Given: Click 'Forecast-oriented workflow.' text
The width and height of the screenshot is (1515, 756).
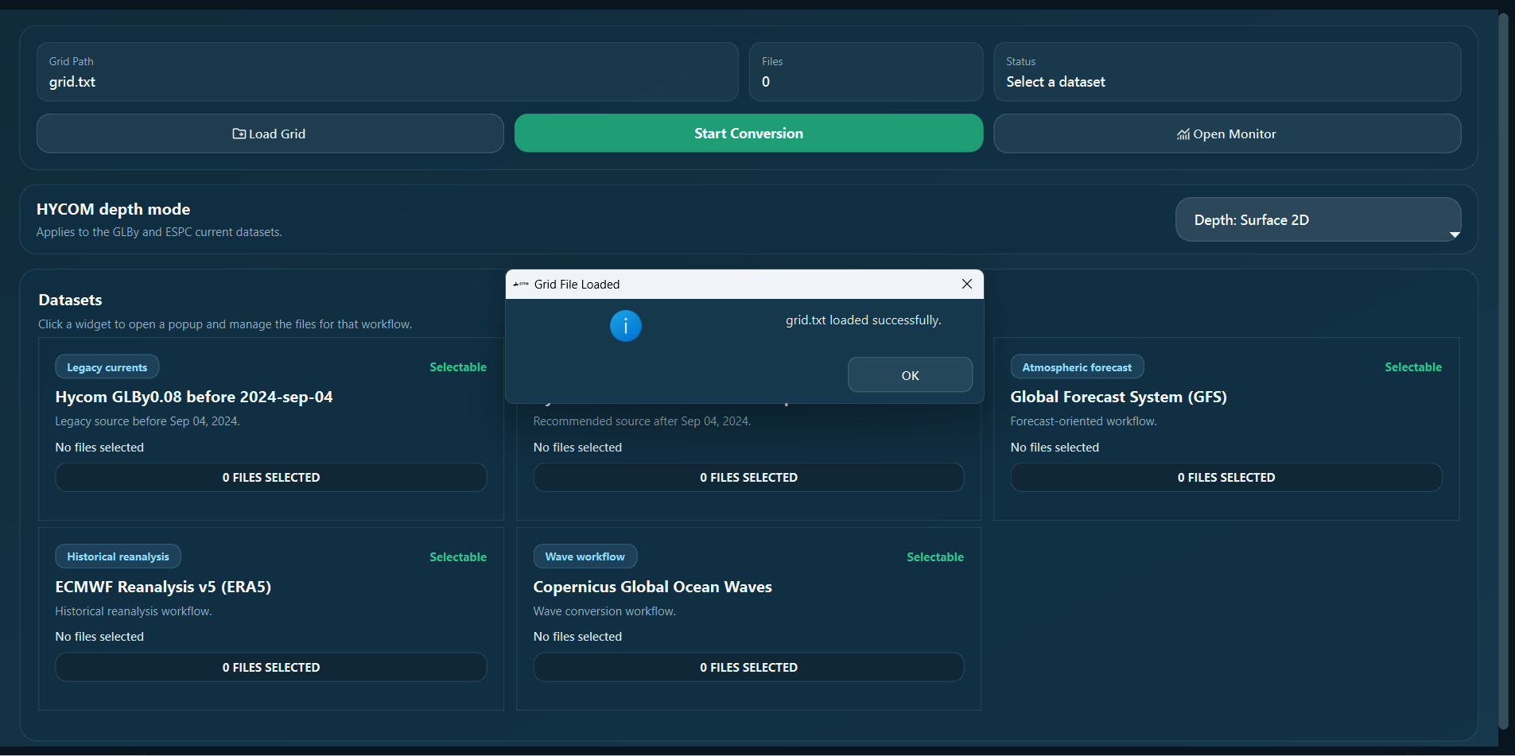Looking at the screenshot, I should [1083, 421].
